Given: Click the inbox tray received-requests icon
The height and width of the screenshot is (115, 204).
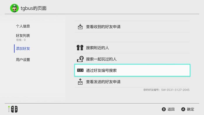Looking at the screenshot, I should click(x=80, y=27).
